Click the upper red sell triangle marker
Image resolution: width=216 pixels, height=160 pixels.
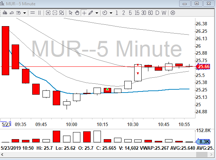click(x=138, y=65)
